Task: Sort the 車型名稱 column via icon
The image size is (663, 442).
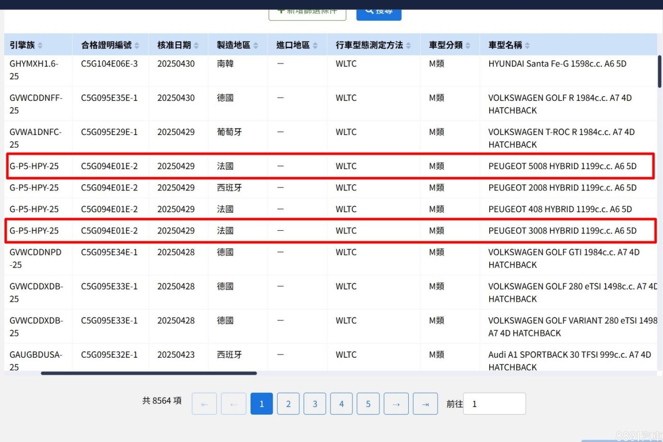Action: [528, 45]
